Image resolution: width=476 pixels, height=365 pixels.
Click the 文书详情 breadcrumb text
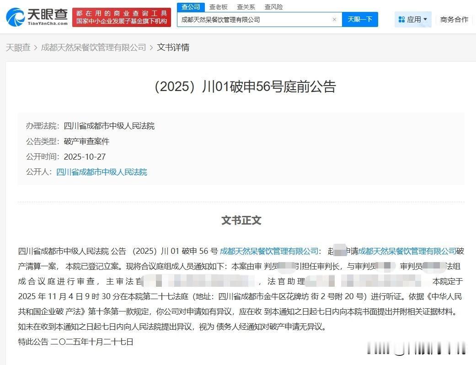click(173, 48)
